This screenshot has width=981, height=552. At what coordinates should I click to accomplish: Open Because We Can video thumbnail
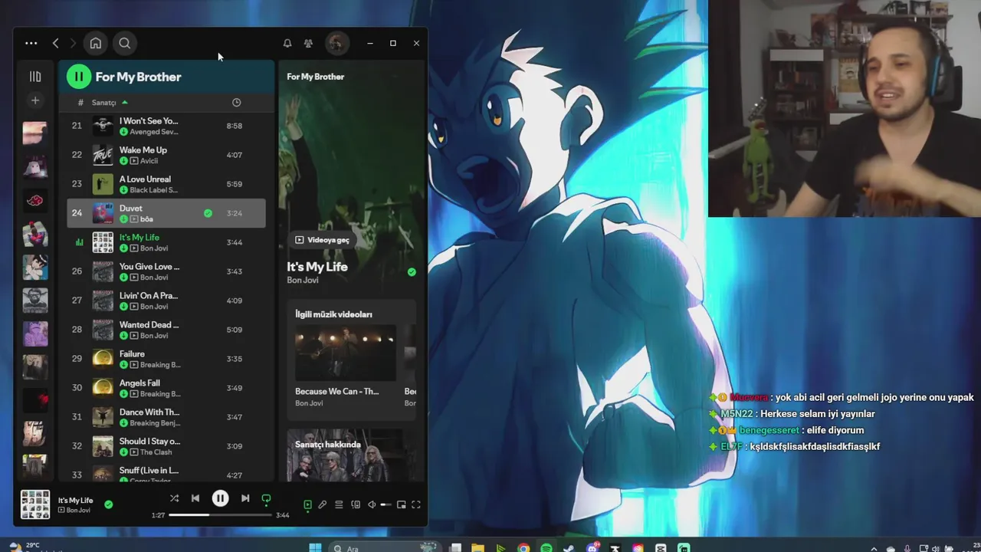(x=346, y=353)
